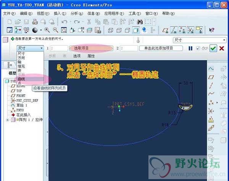229x181 pixels.
Task: Open the filter 尺寸 dropdown at top right
Action: [x=200, y=40]
